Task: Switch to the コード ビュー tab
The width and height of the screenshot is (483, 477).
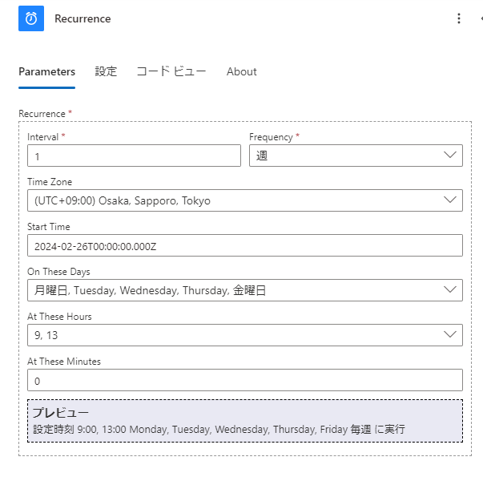Action: [x=171, y=71]
